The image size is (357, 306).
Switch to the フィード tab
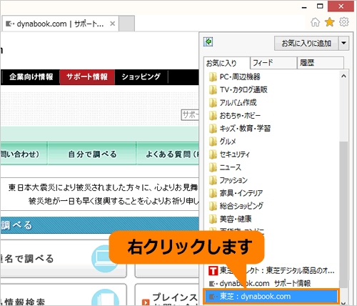[273, 63]
